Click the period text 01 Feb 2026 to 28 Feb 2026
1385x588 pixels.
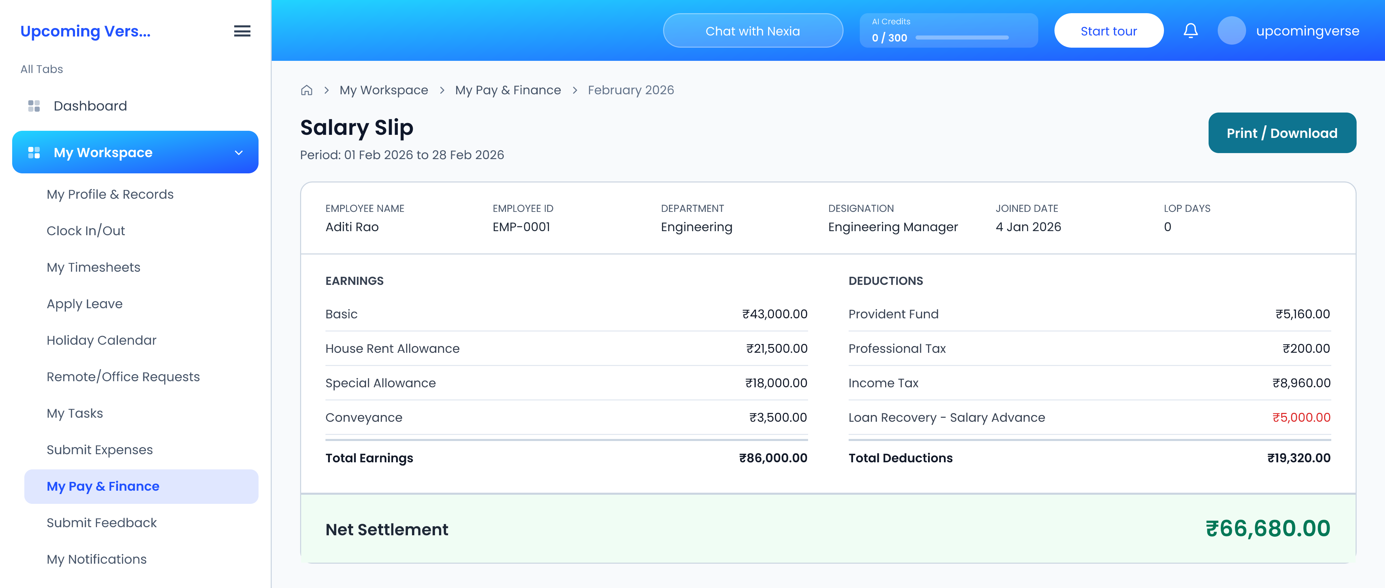(424, 155)
